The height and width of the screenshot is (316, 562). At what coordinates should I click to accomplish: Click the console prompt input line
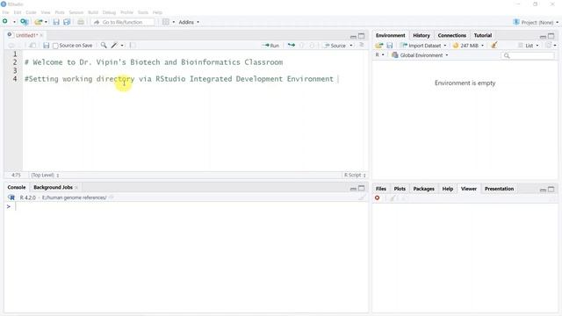tap(186, 207)
